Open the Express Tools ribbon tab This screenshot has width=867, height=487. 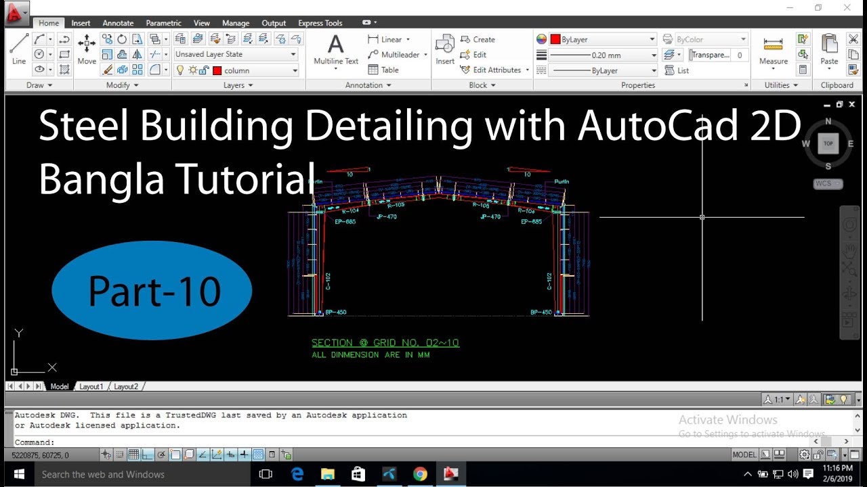[320, 23]
